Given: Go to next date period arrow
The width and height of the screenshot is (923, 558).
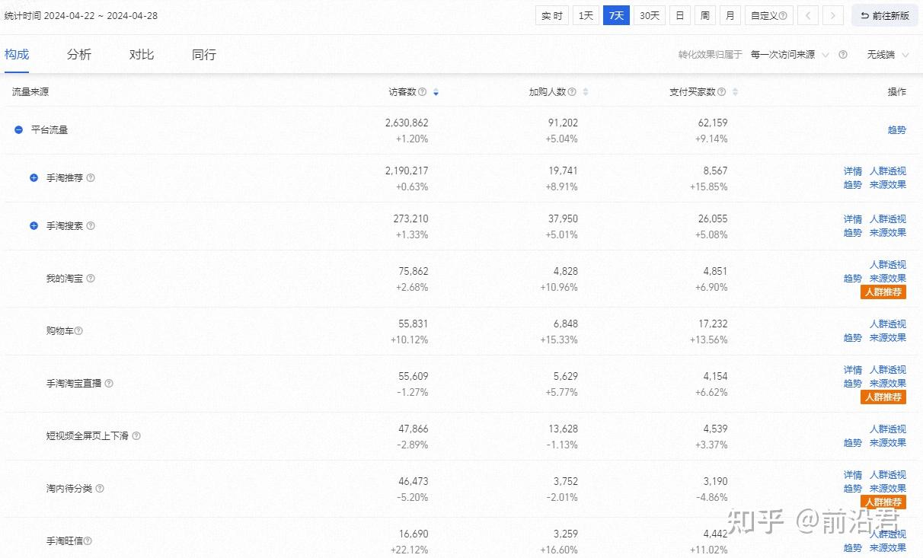Looking at the screenshot, I should click(x=833, y=15).
